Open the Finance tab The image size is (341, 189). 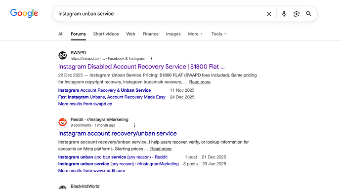click(151, 34)
